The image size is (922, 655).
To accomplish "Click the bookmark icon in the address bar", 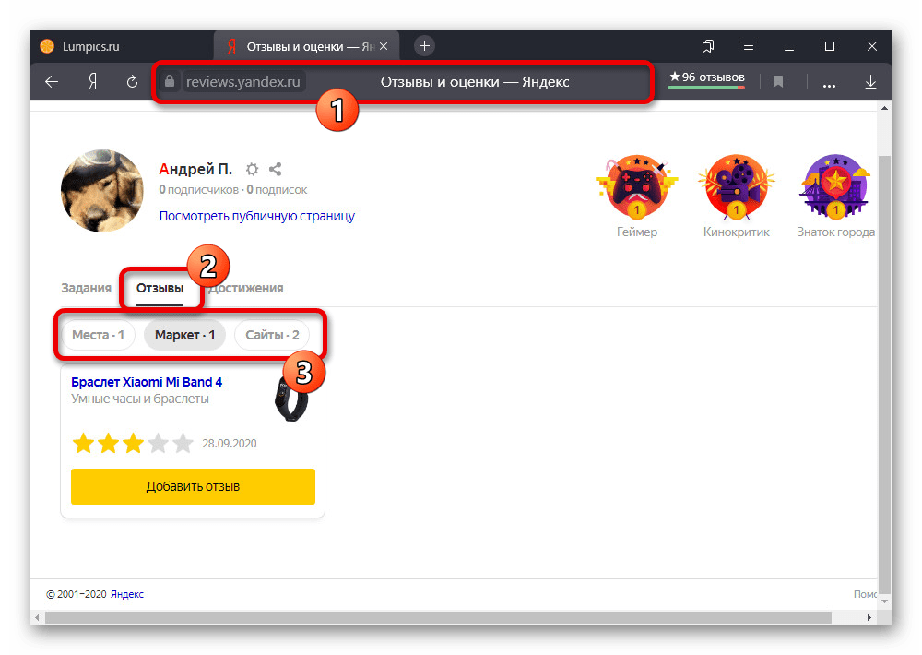I will 778,82.
